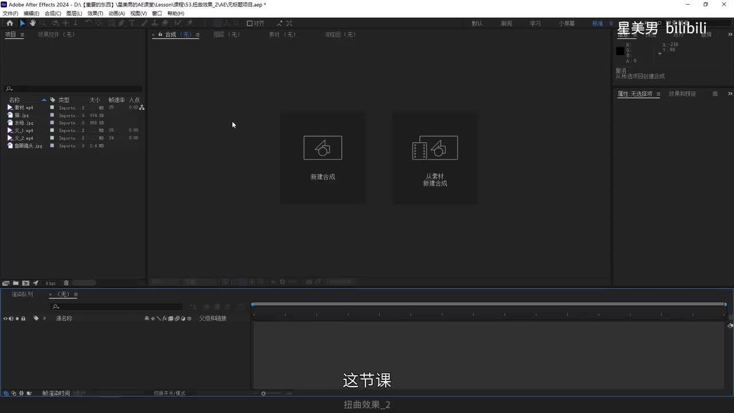This screenshot has height=413, width=734.
Task: Click the image file icon for 猫.jpg
Action: click(x=10, y=115)
